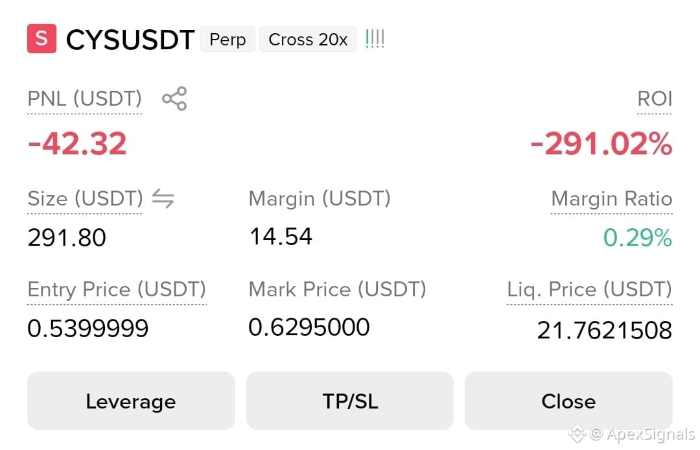Image resolution: width=700 pixels, height=450 pixels.
Task: Click the red S short-side badge
Action: [42, 39]
